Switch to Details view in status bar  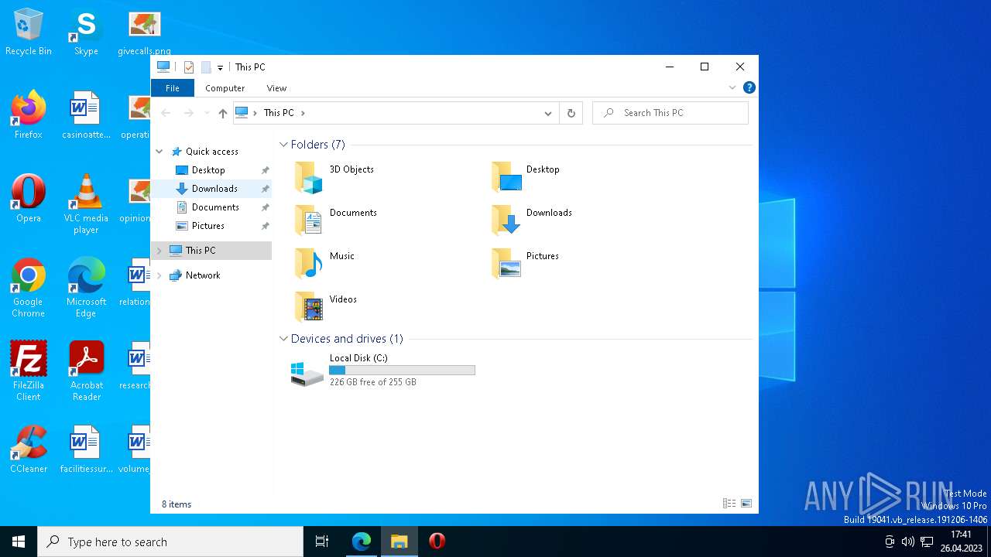tap(729, 504)
